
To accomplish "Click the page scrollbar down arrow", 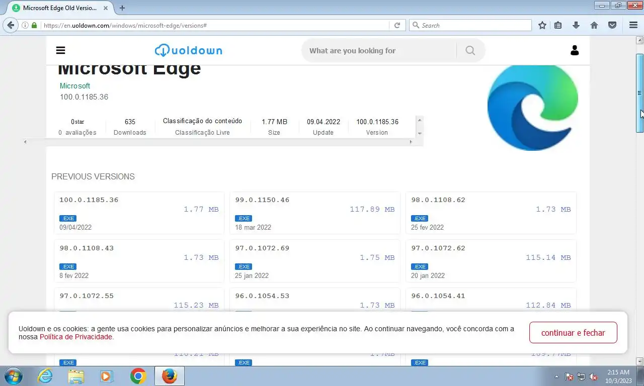I will tap(639, 361).
